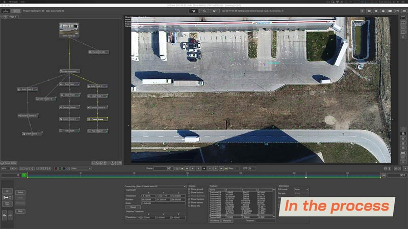
Task: Disable the Show trackers checkbox
Action: pos(190,199)
